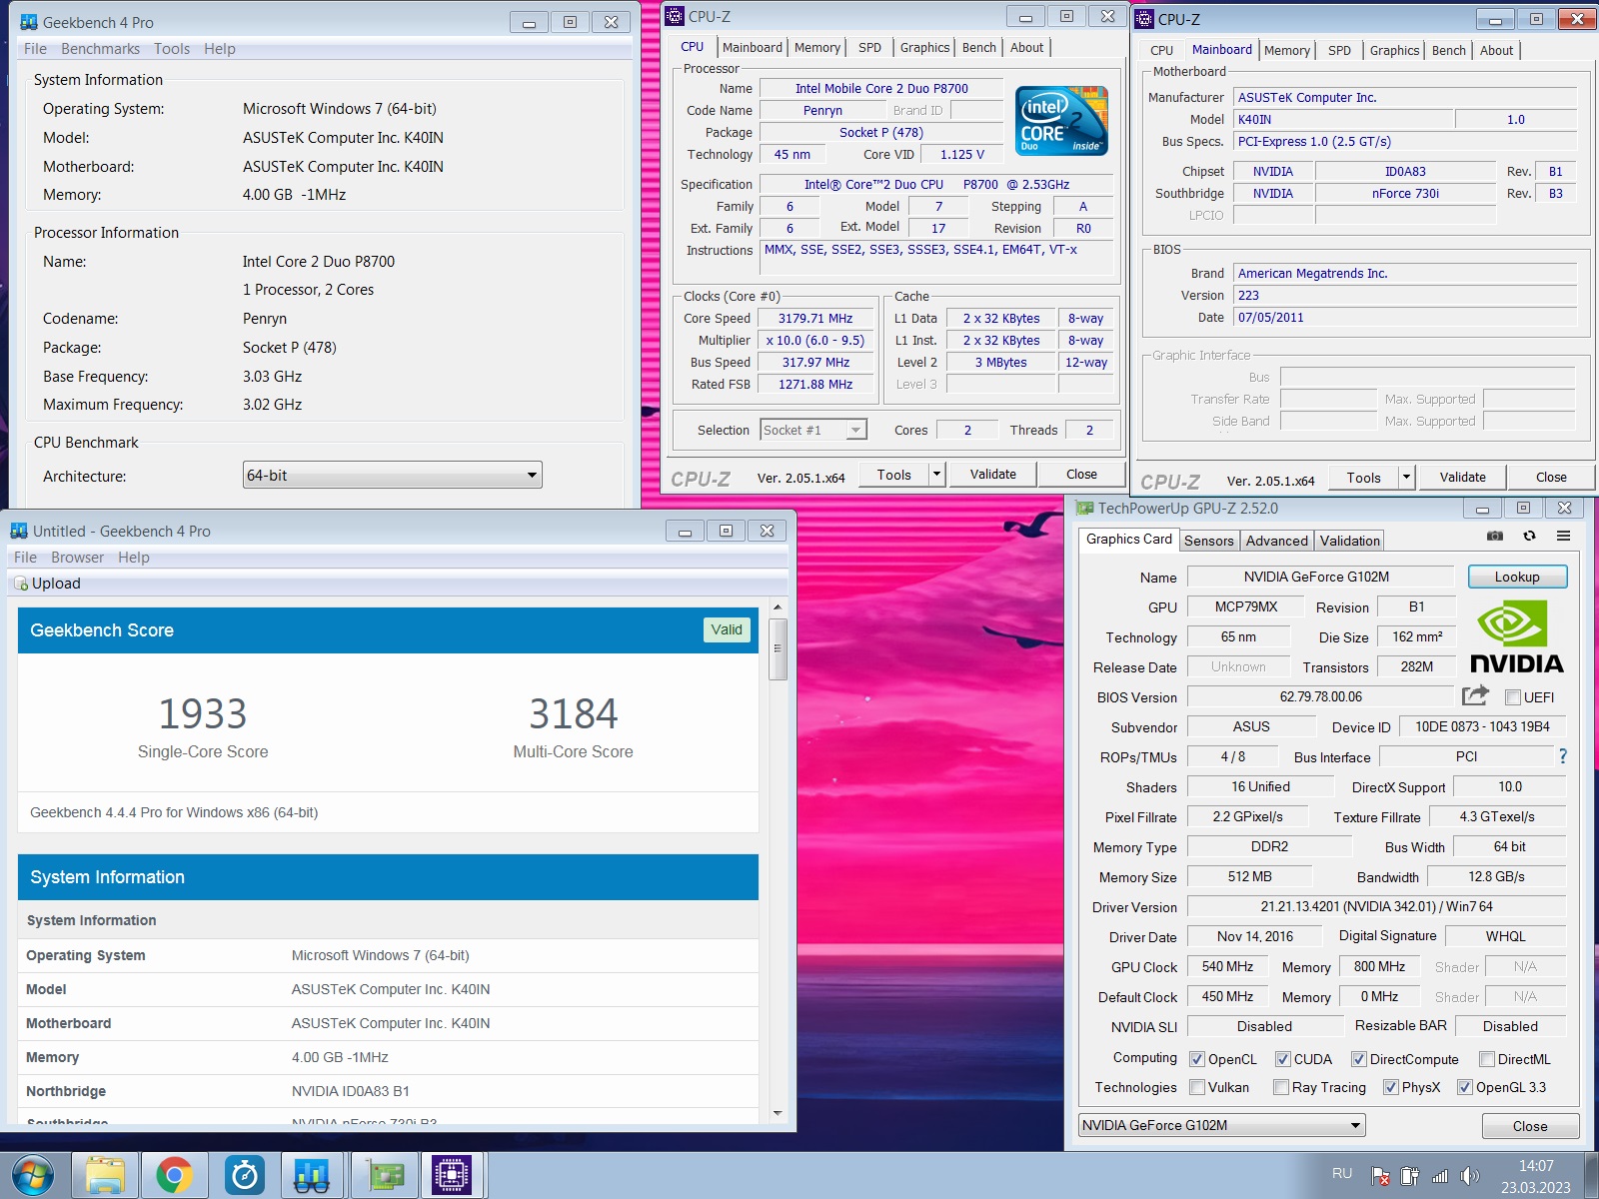The image size is (1599, 1199).
Task: Click the power battery tray icon
Action: pyautogui.click(x=1410, y=1176)
